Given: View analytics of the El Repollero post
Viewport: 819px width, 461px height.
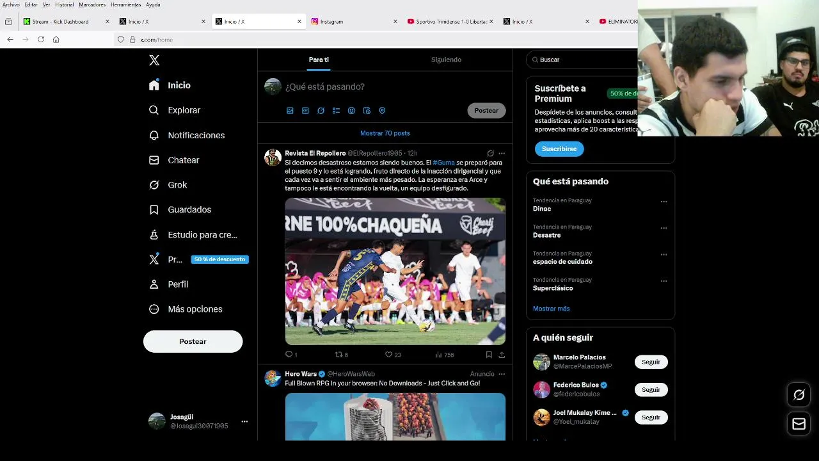Looking at the screenshot, I should click(x=444, y=355).
